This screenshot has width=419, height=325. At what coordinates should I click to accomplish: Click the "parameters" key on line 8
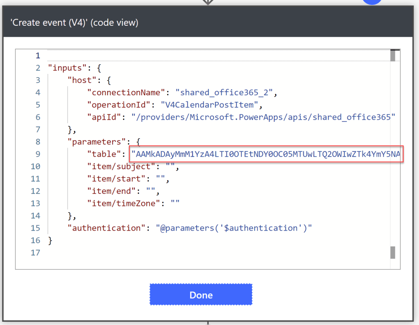(97, 142)
